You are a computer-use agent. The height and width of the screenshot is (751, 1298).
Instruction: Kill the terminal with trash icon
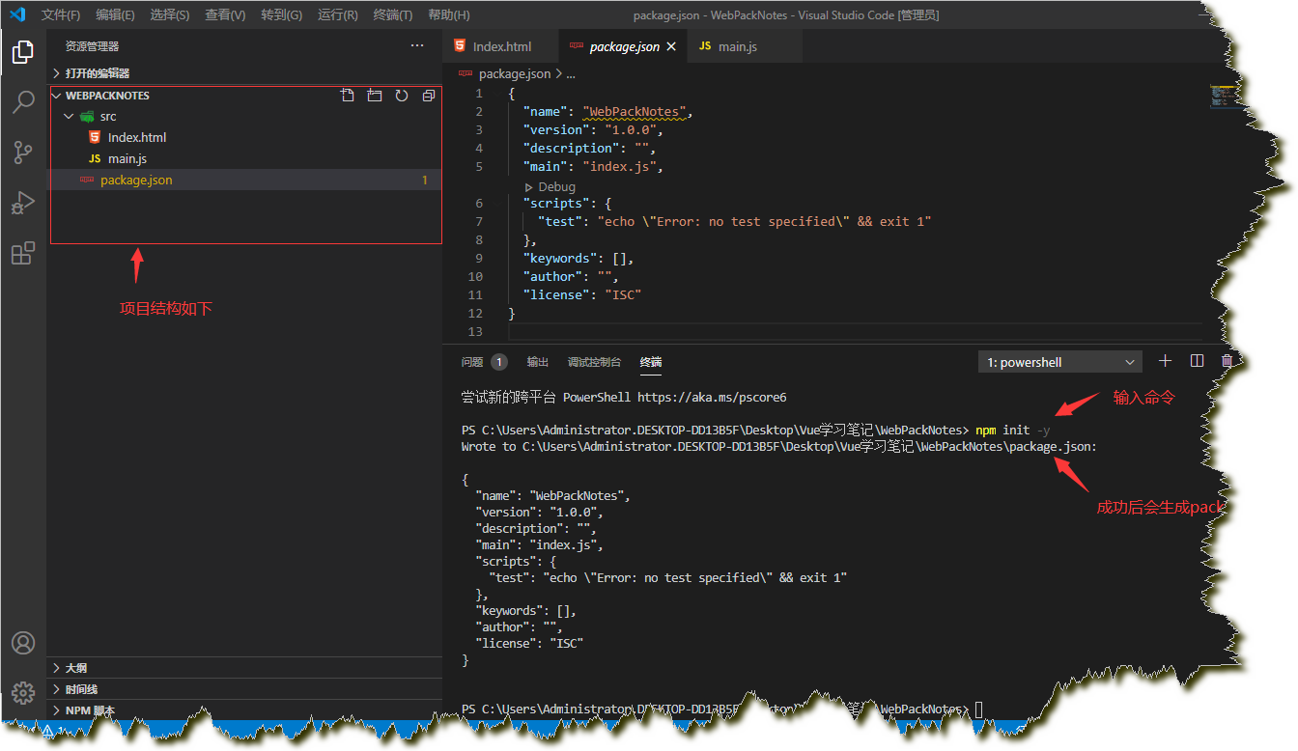(1227, 361)
